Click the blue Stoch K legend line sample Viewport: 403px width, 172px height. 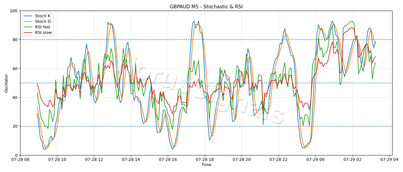pos(28,16)
